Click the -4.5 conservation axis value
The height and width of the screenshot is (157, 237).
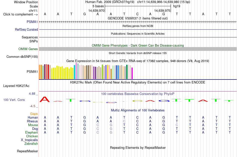coord(32,106)
